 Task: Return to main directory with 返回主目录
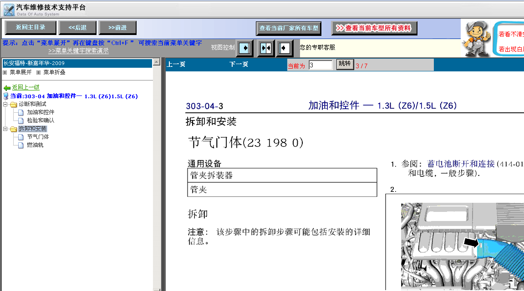(30, 27)
